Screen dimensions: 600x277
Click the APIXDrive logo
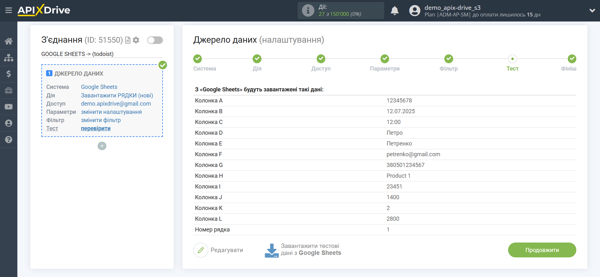click(x=44, y=10)
